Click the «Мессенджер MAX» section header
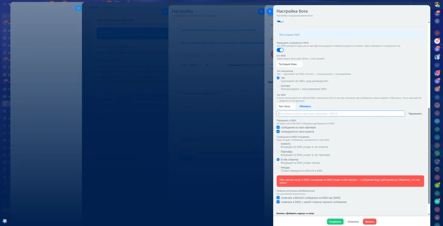Screen dimensions: 443x226 tap(351, 35)
